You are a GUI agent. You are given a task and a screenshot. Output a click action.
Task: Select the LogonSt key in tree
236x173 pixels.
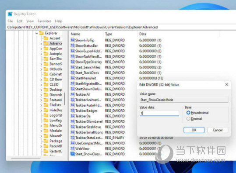pos(56,115)
